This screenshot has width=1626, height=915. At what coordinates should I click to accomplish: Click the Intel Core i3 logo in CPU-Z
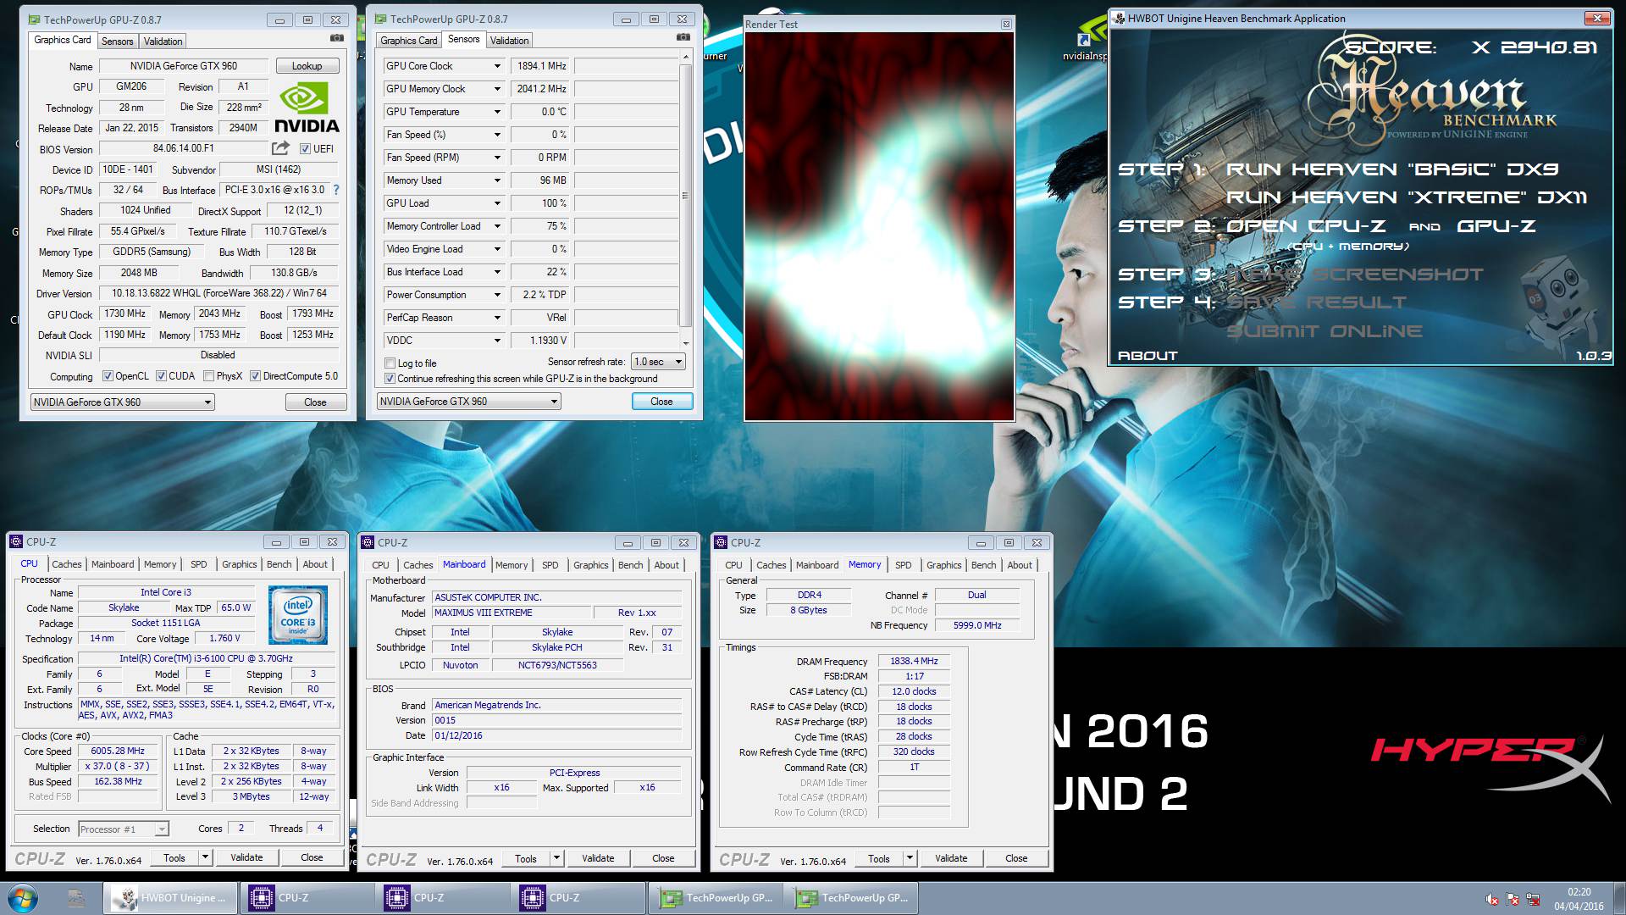298,617
